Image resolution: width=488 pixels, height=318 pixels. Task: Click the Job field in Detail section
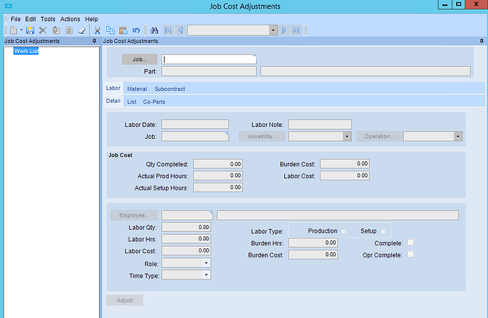click(195, 136)
